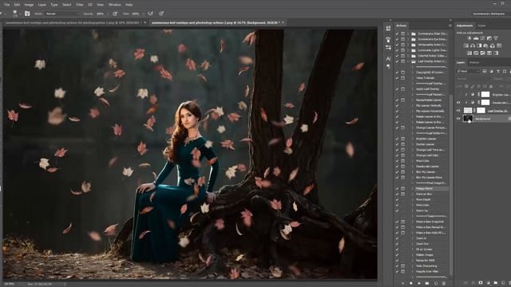The width and height of the screenshot is (511, 287).
Task: Toggle checkmark for Brighten Leaves action
Action: click(x=398, y=139)
